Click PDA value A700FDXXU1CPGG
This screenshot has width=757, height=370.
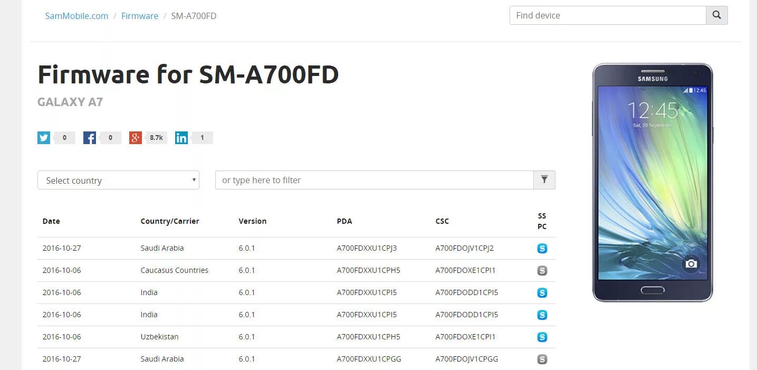point(369,359)
